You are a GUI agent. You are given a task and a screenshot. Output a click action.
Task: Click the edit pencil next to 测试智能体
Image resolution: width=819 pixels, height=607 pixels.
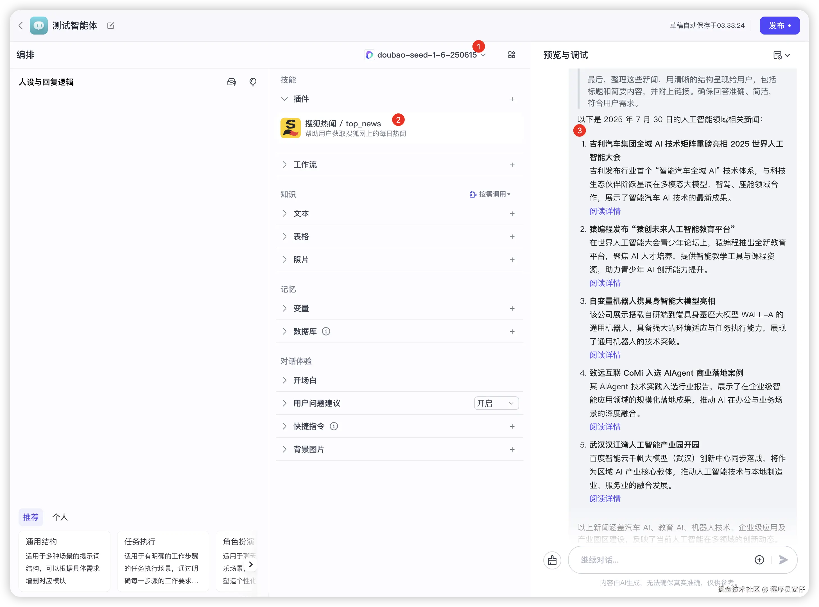(110, 25)
